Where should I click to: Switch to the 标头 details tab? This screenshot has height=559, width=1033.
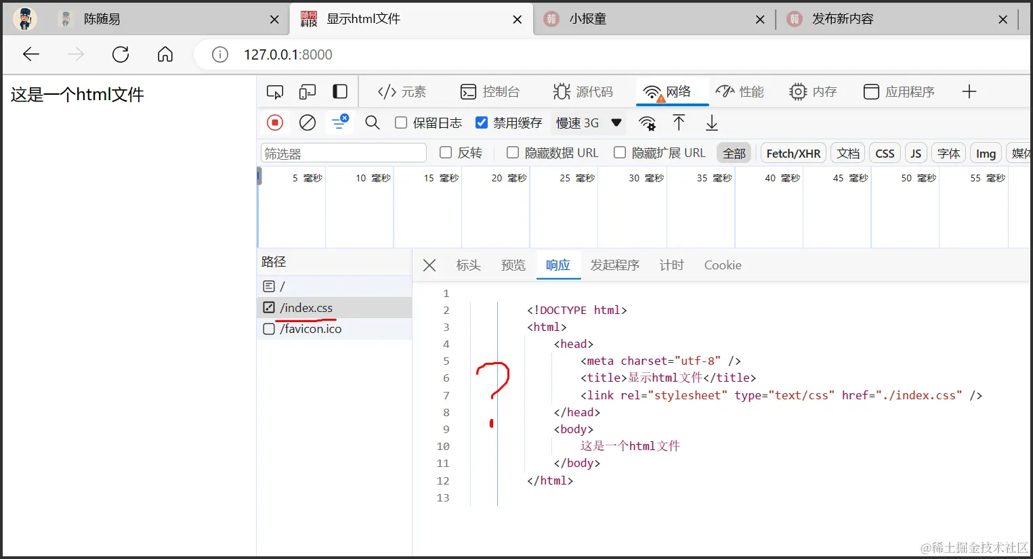468,265
